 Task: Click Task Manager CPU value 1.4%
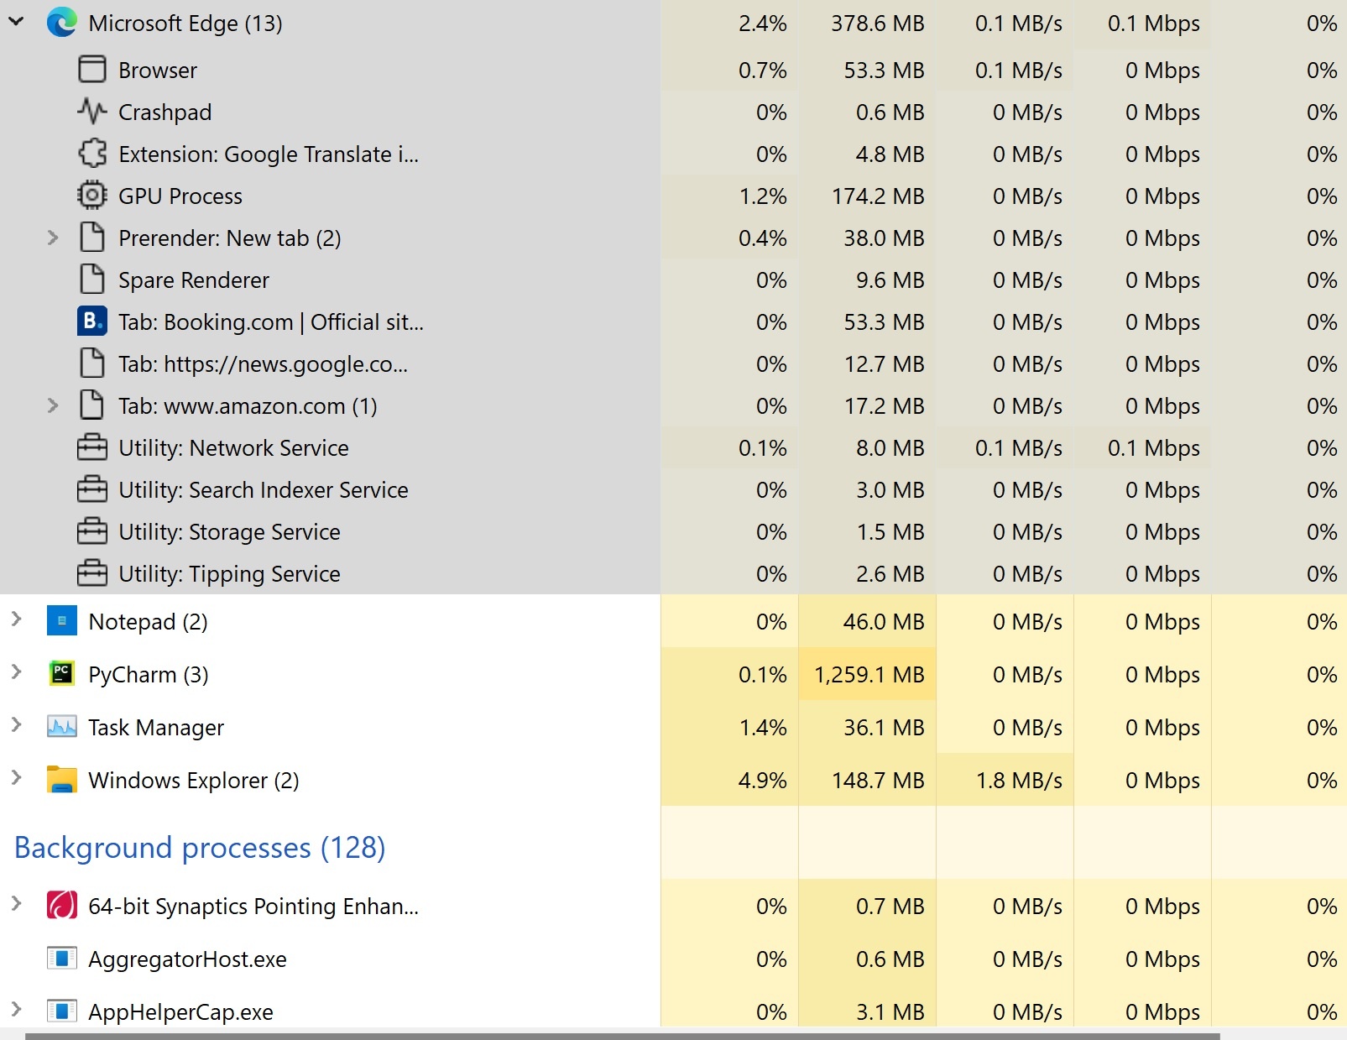[x=762, y=728]
